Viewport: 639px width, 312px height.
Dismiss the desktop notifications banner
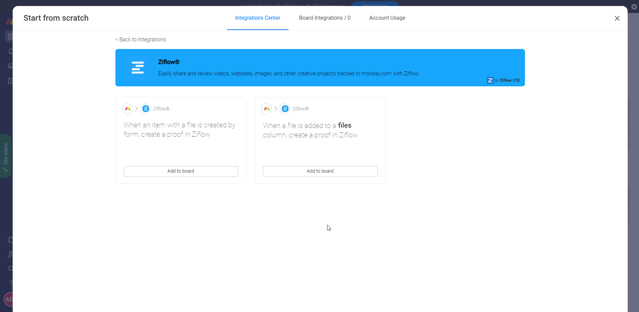tap(634, 7)
